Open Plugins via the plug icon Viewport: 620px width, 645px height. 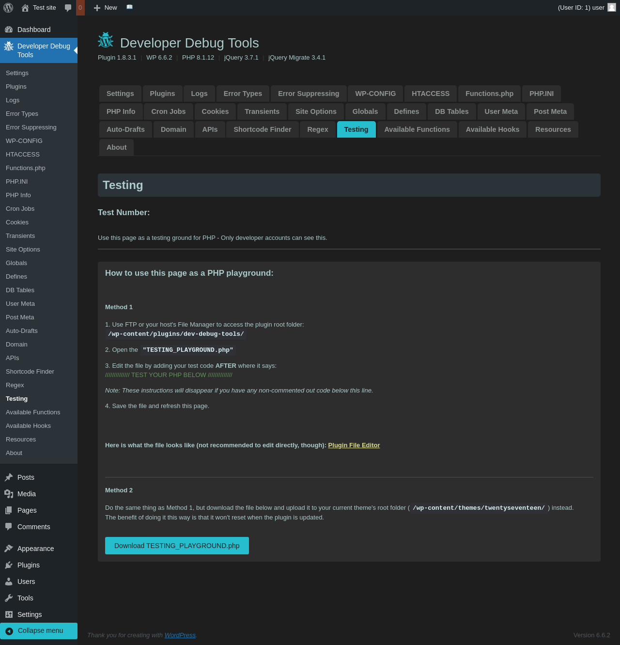(x=9, y=565)
